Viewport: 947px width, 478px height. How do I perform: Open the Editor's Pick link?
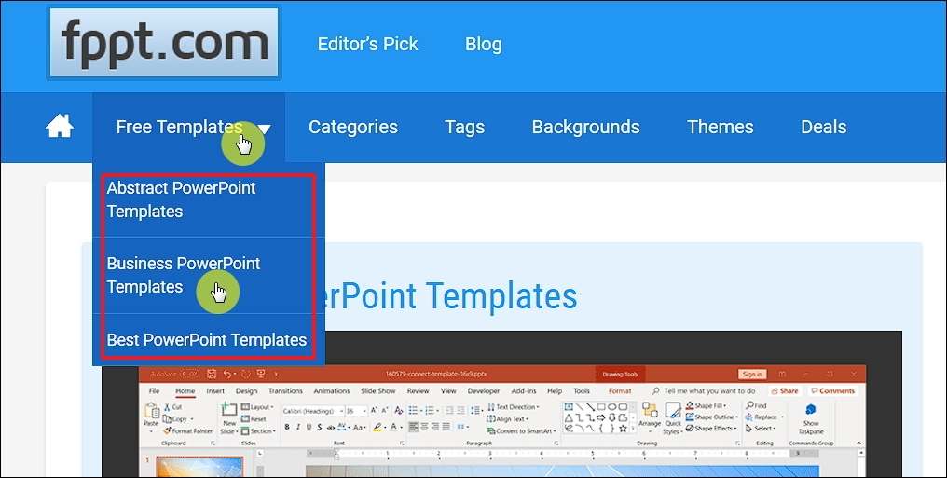coord(368,44)
